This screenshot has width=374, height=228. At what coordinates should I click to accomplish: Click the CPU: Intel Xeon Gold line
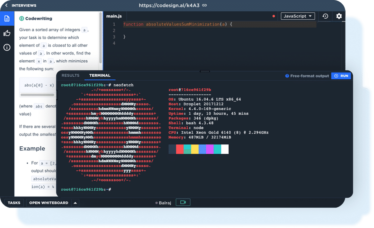pos(219,132)
